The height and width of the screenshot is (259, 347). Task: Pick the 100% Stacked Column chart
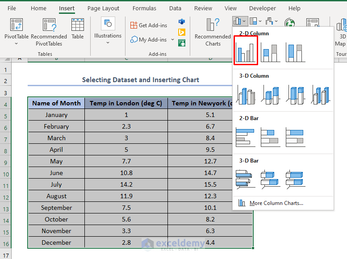pyautogui.click(x=296, y=52)
